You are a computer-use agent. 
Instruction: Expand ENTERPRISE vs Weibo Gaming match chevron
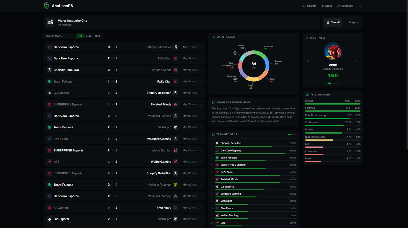click(200, 150)
